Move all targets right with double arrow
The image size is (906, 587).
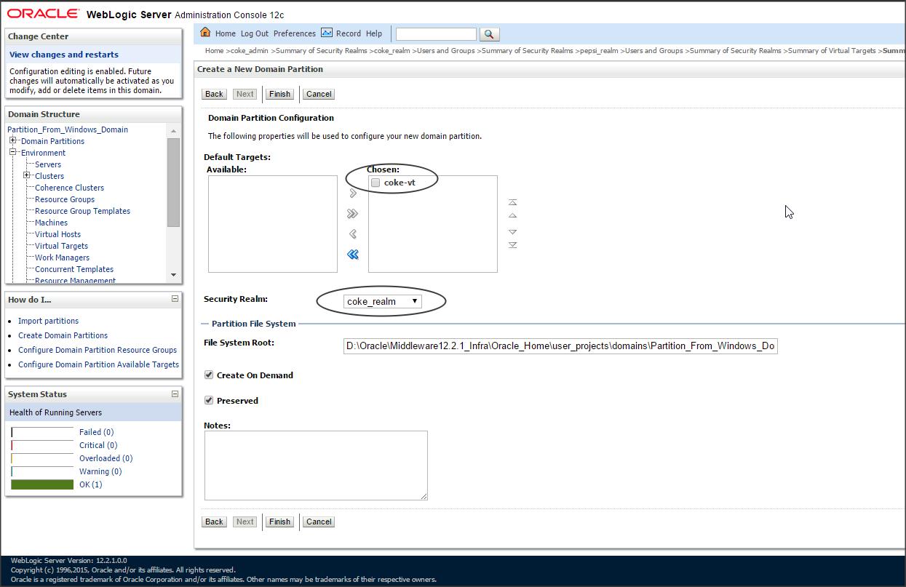[x=353, y=214]
